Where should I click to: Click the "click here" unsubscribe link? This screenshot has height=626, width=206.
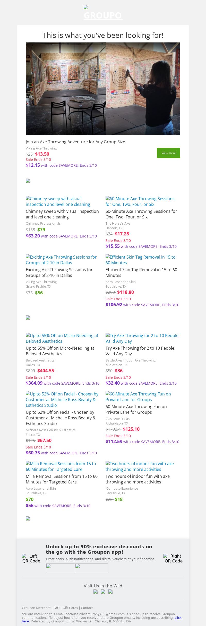click(178, 618)
